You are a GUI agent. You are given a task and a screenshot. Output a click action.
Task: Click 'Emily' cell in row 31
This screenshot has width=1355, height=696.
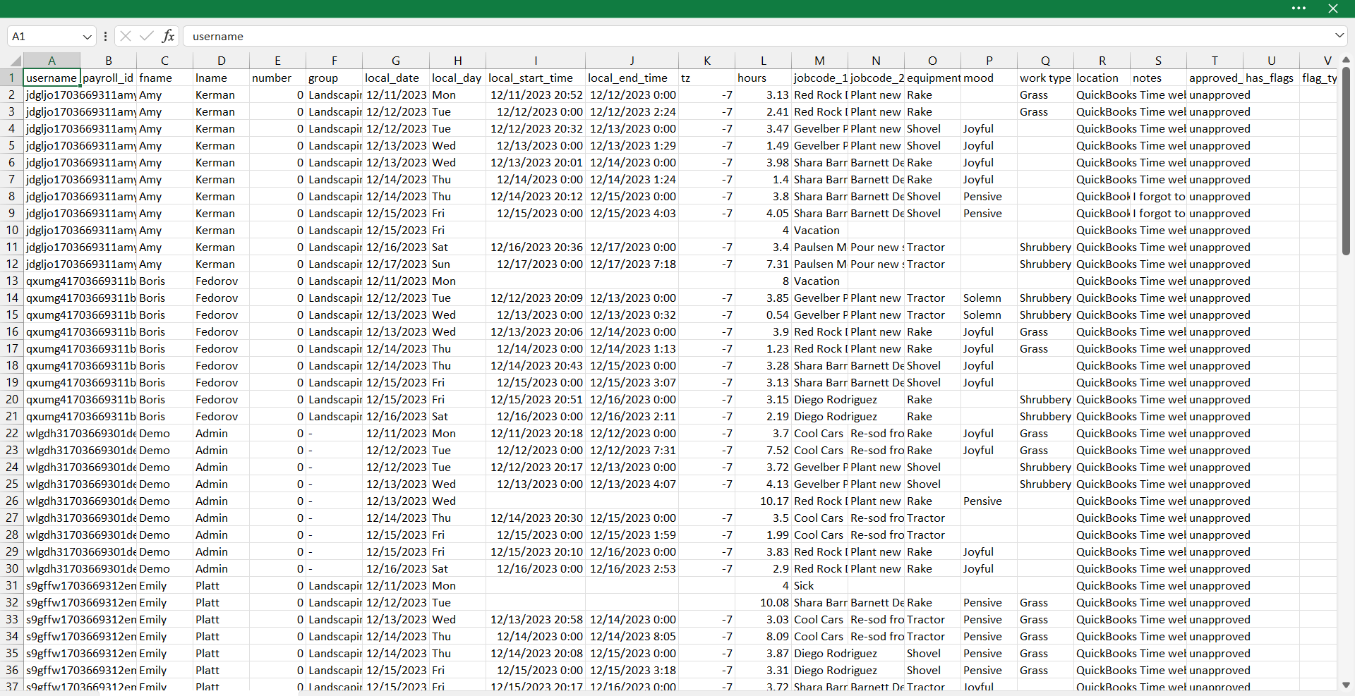(164, 585)
